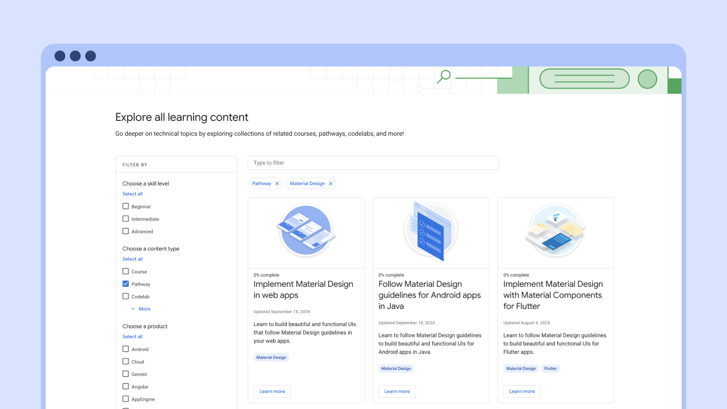Screen dimensions: 727x409
Task: Uncheck the Pathway content type
Action: point(125,283)
